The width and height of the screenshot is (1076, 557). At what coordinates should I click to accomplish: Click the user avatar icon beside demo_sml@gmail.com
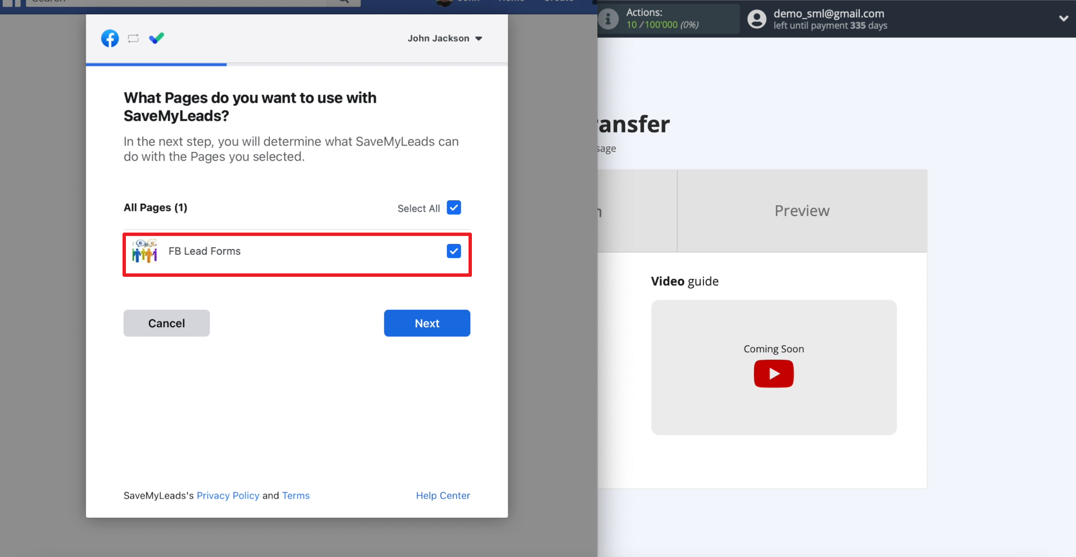tap(757, 19)
